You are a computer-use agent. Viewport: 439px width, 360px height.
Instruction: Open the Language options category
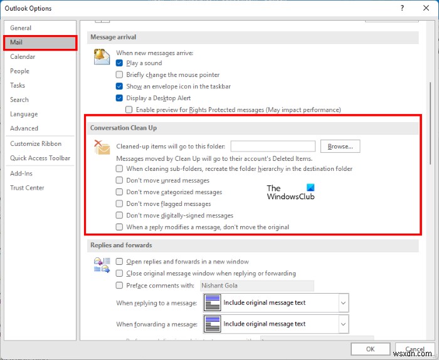tap(40, 114)
